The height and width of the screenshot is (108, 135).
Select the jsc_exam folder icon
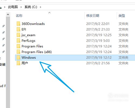pos(18,35)
